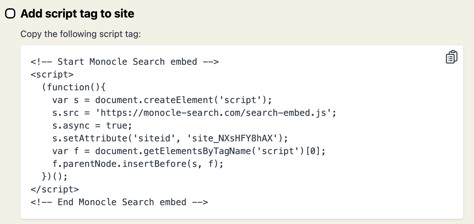
Task: Click the closing </script> tag line
Action: click(x=55, y=189)
